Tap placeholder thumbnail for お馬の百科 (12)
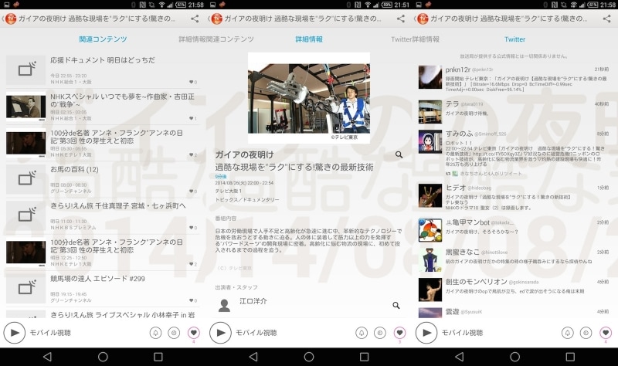 click(25, 179)
